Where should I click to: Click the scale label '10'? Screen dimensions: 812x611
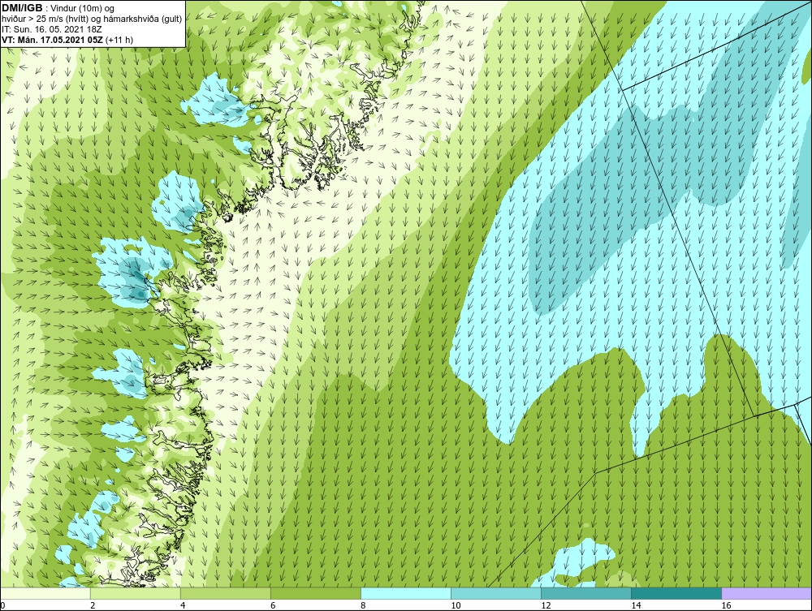[456, 605]
